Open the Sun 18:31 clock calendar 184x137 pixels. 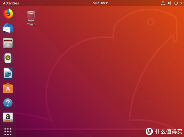coord(101,3)
